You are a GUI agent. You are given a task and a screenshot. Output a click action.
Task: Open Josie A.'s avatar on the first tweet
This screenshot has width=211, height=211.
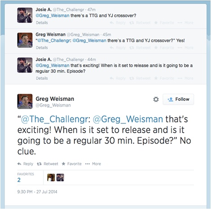click(25, 15)
